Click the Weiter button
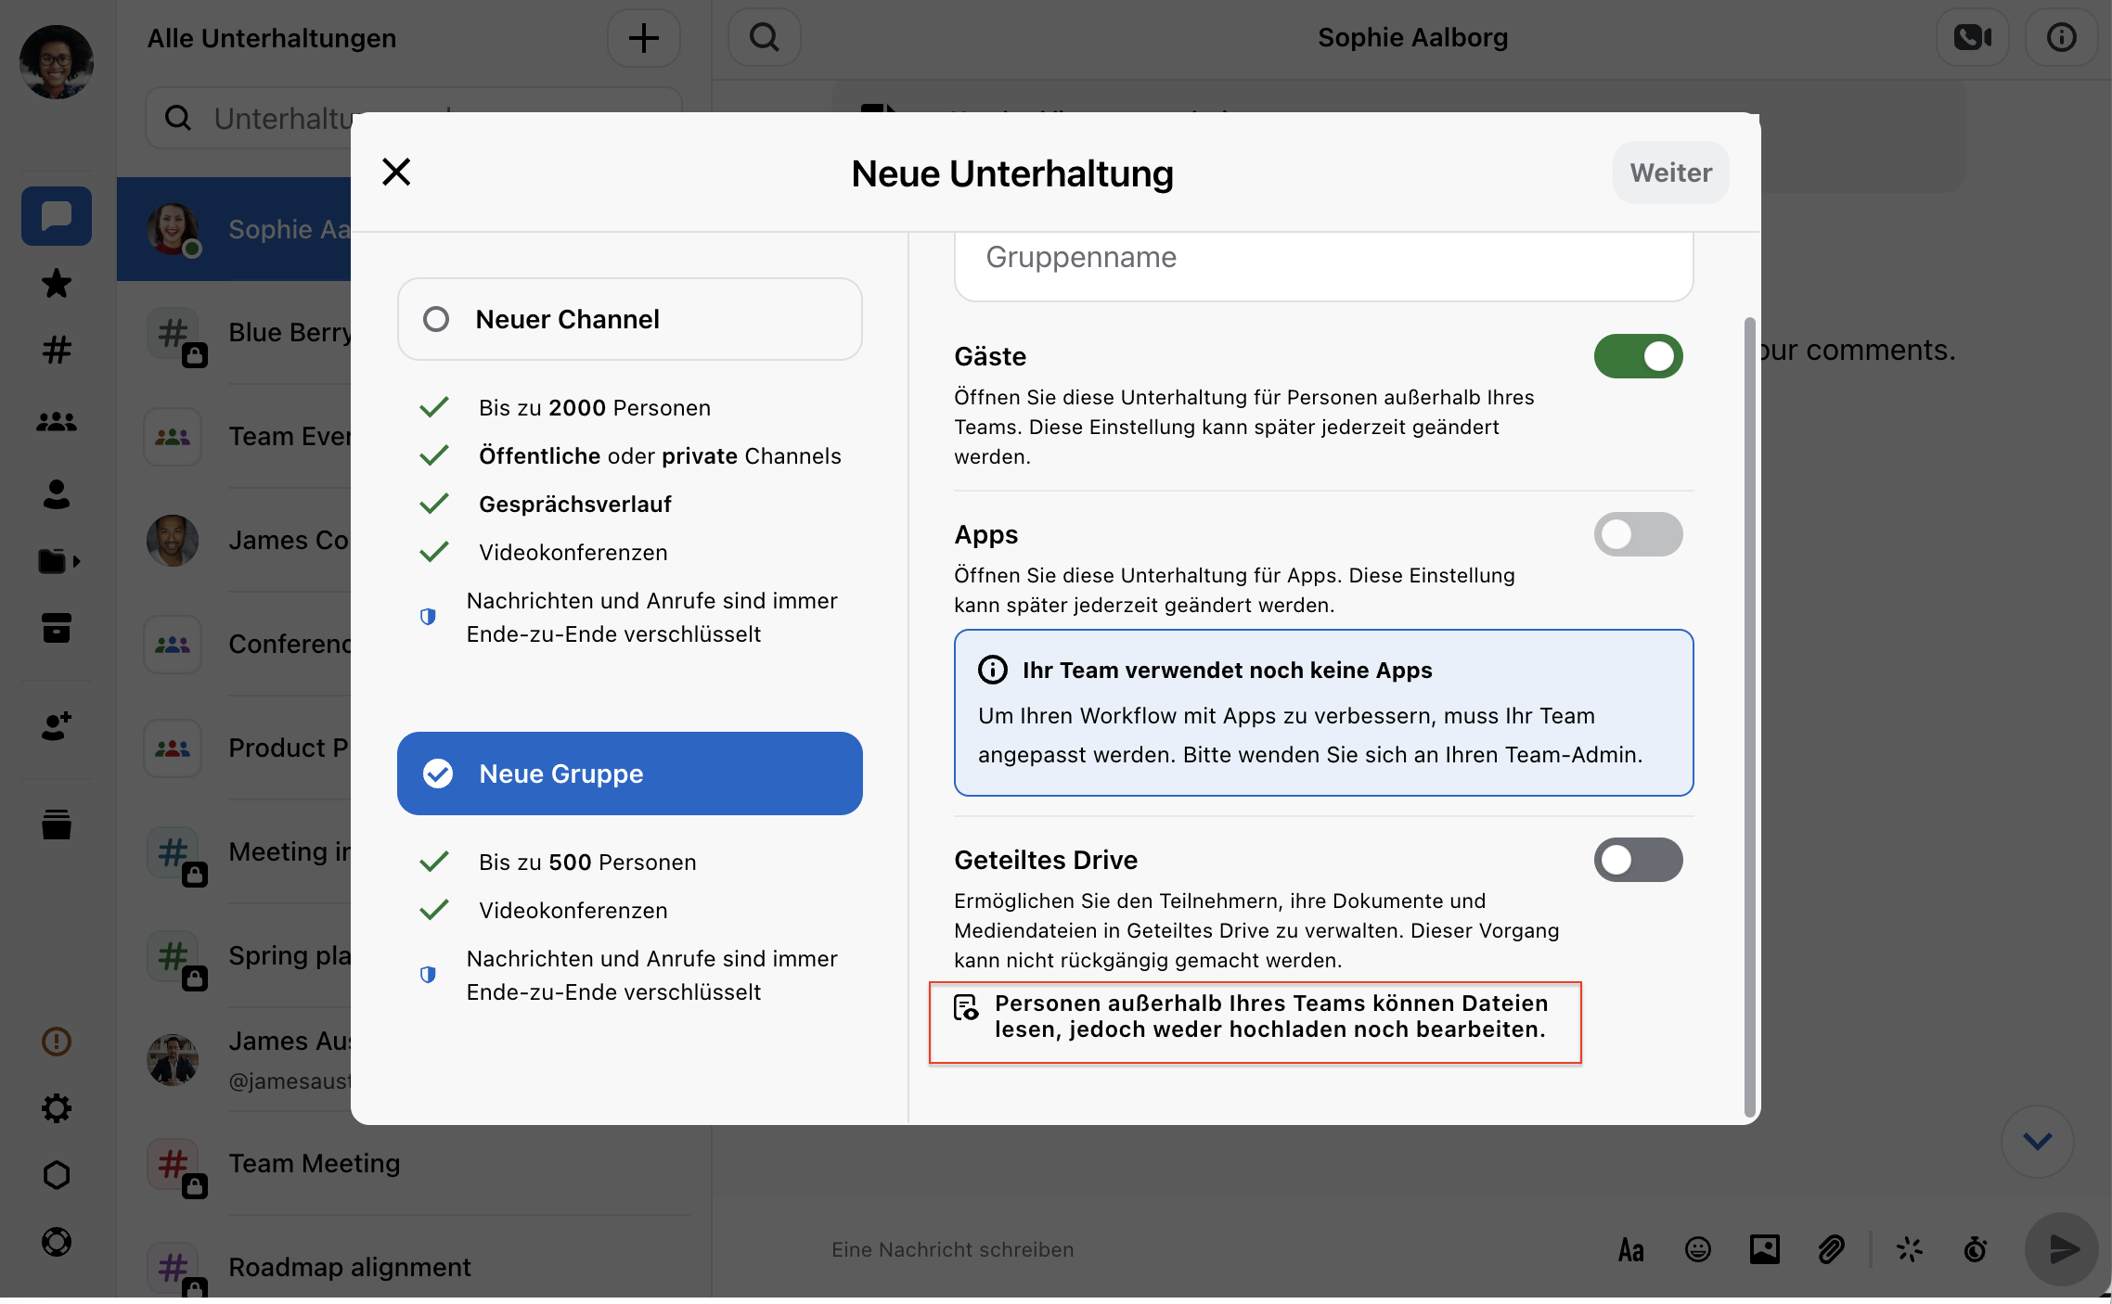This screenshot has height=1304, width=2112. pyautogui.click(x=1670, y=173)
